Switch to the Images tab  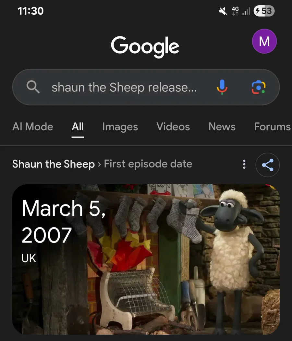120,127
